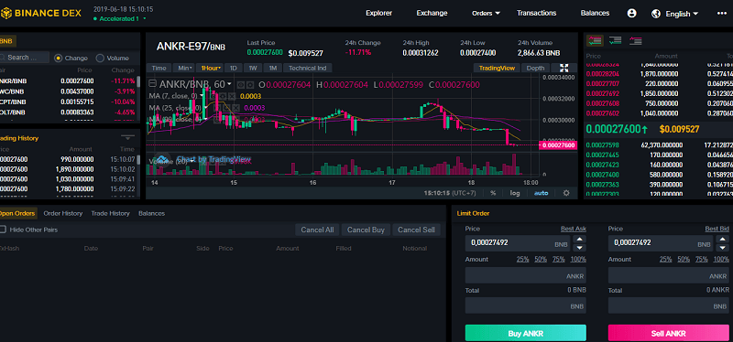The height and width of the screenshot is (342, 733).
Task: Open Technical Ind indicators button
Action: pyautogui.click(x=308, y=68)
